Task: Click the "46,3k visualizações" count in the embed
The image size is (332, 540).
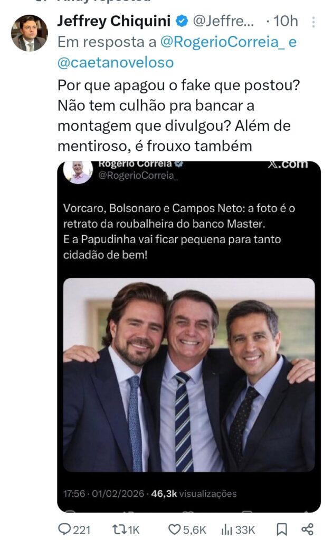Action: point(194,494)
